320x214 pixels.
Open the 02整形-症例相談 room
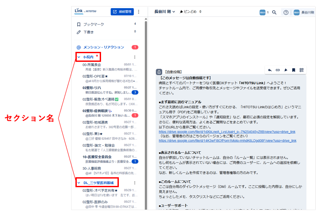pos(110,113)
